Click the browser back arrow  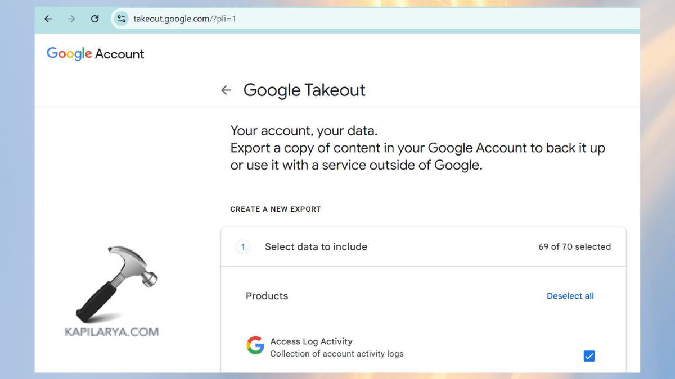coord(48,19)
